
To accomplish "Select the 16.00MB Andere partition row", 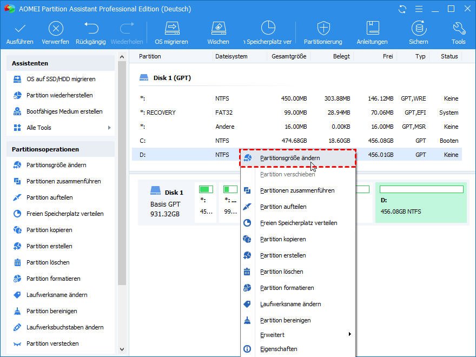I will (x=297, y=127).
